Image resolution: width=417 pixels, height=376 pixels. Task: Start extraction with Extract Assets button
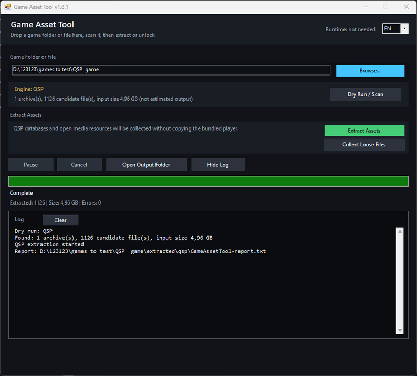tap(364, 131)
